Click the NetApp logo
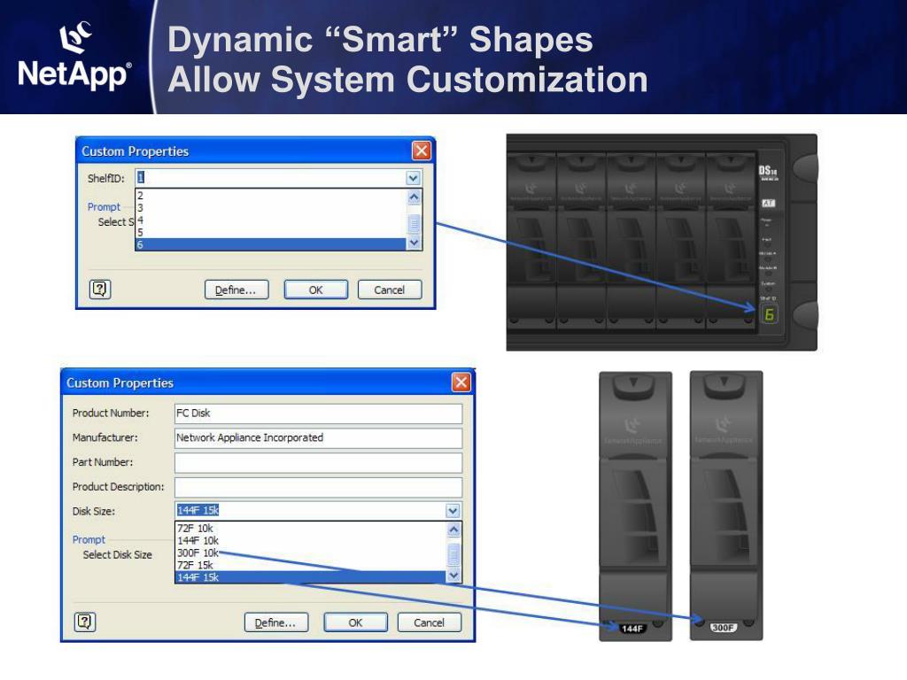The width and height of the screenshot is (907, 680). point(74,57)
